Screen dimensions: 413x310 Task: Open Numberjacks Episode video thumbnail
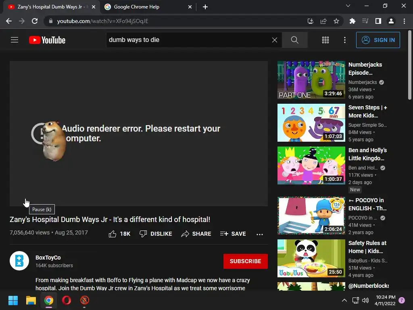311,80
